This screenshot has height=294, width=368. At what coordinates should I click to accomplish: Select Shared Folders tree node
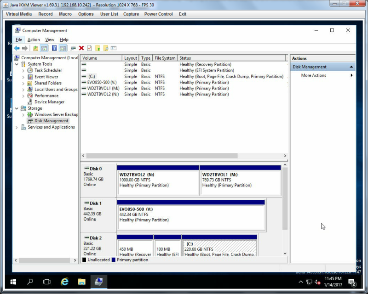[x=48, y=83]
